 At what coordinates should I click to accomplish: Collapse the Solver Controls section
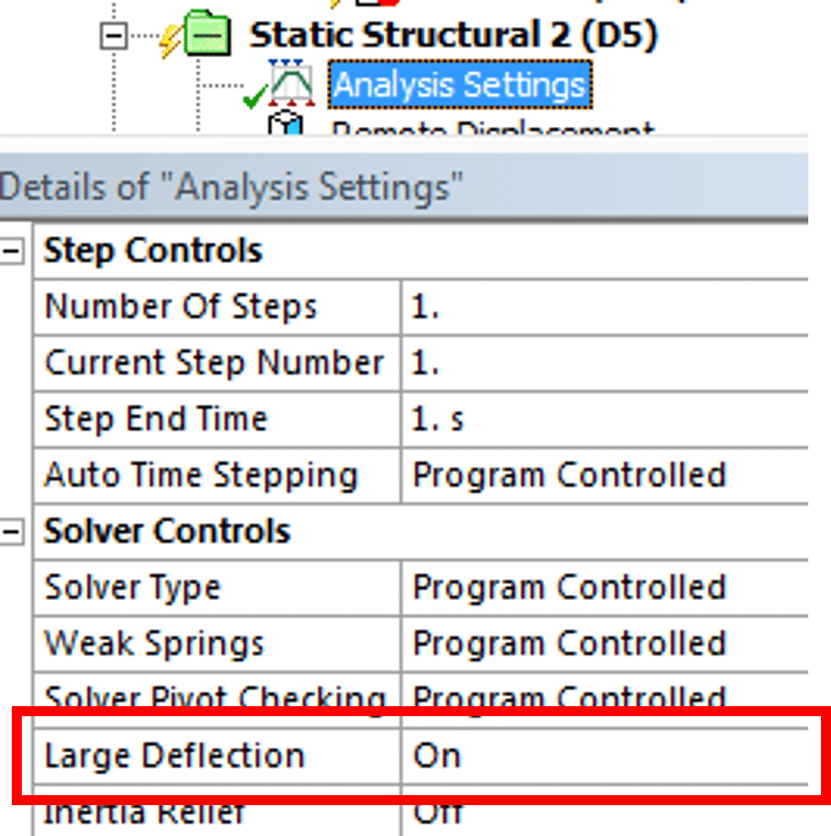[12, 532]
